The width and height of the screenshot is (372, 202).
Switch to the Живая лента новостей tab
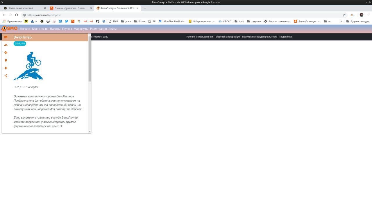coord(24,8)
